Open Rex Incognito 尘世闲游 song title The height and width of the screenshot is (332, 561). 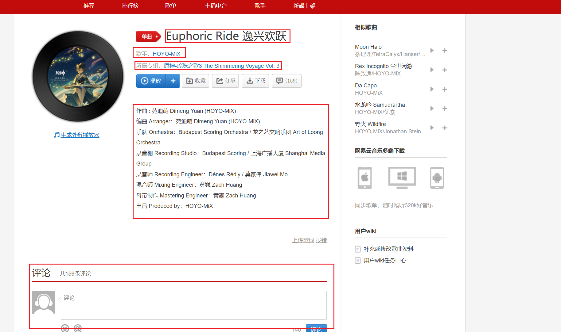tap(384, 66)
